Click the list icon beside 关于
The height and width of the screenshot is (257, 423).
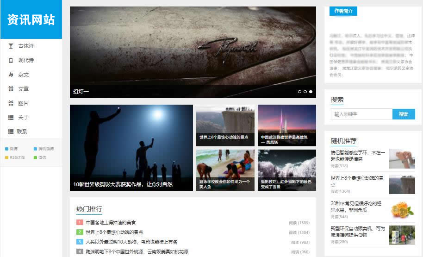click(11, 118)
